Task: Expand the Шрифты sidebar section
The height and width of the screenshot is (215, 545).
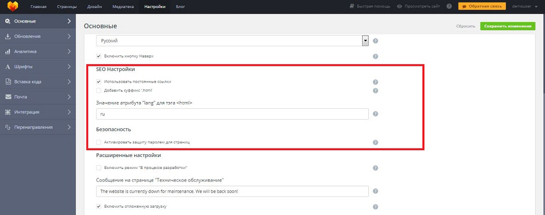Action: (37, 67)
